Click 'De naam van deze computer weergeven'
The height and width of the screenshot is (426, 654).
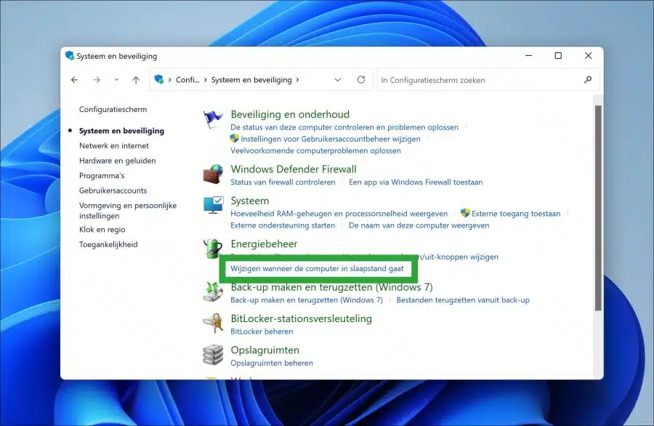point(419,225)
